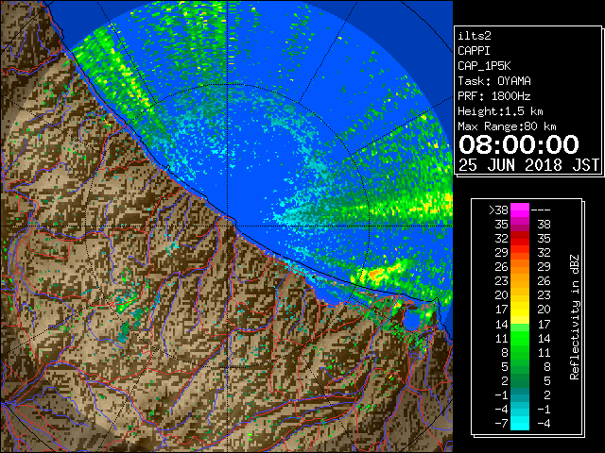Click the '---' legend label
Image resolution: width=605 pixels, height=453 pixels.
(541, 210)
